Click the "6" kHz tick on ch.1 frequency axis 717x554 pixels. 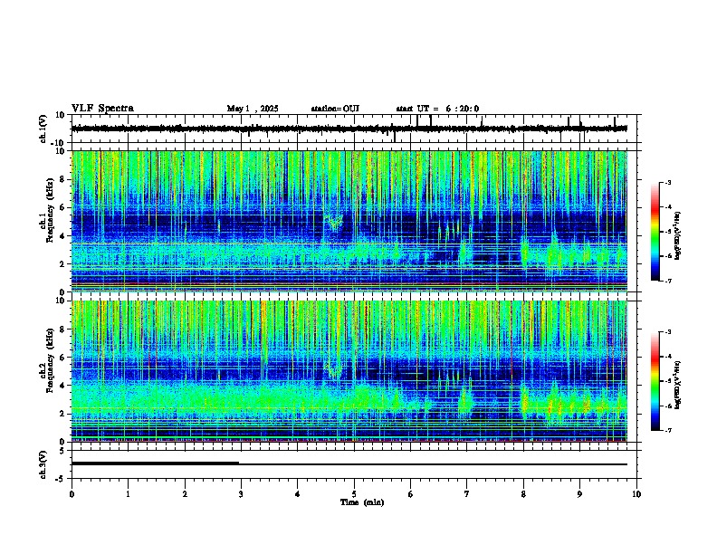[63, 208]
